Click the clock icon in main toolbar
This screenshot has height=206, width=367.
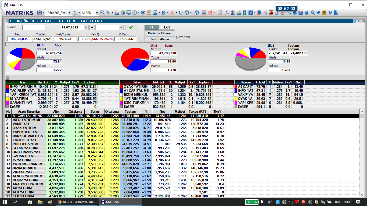click(x=135, y=13)
